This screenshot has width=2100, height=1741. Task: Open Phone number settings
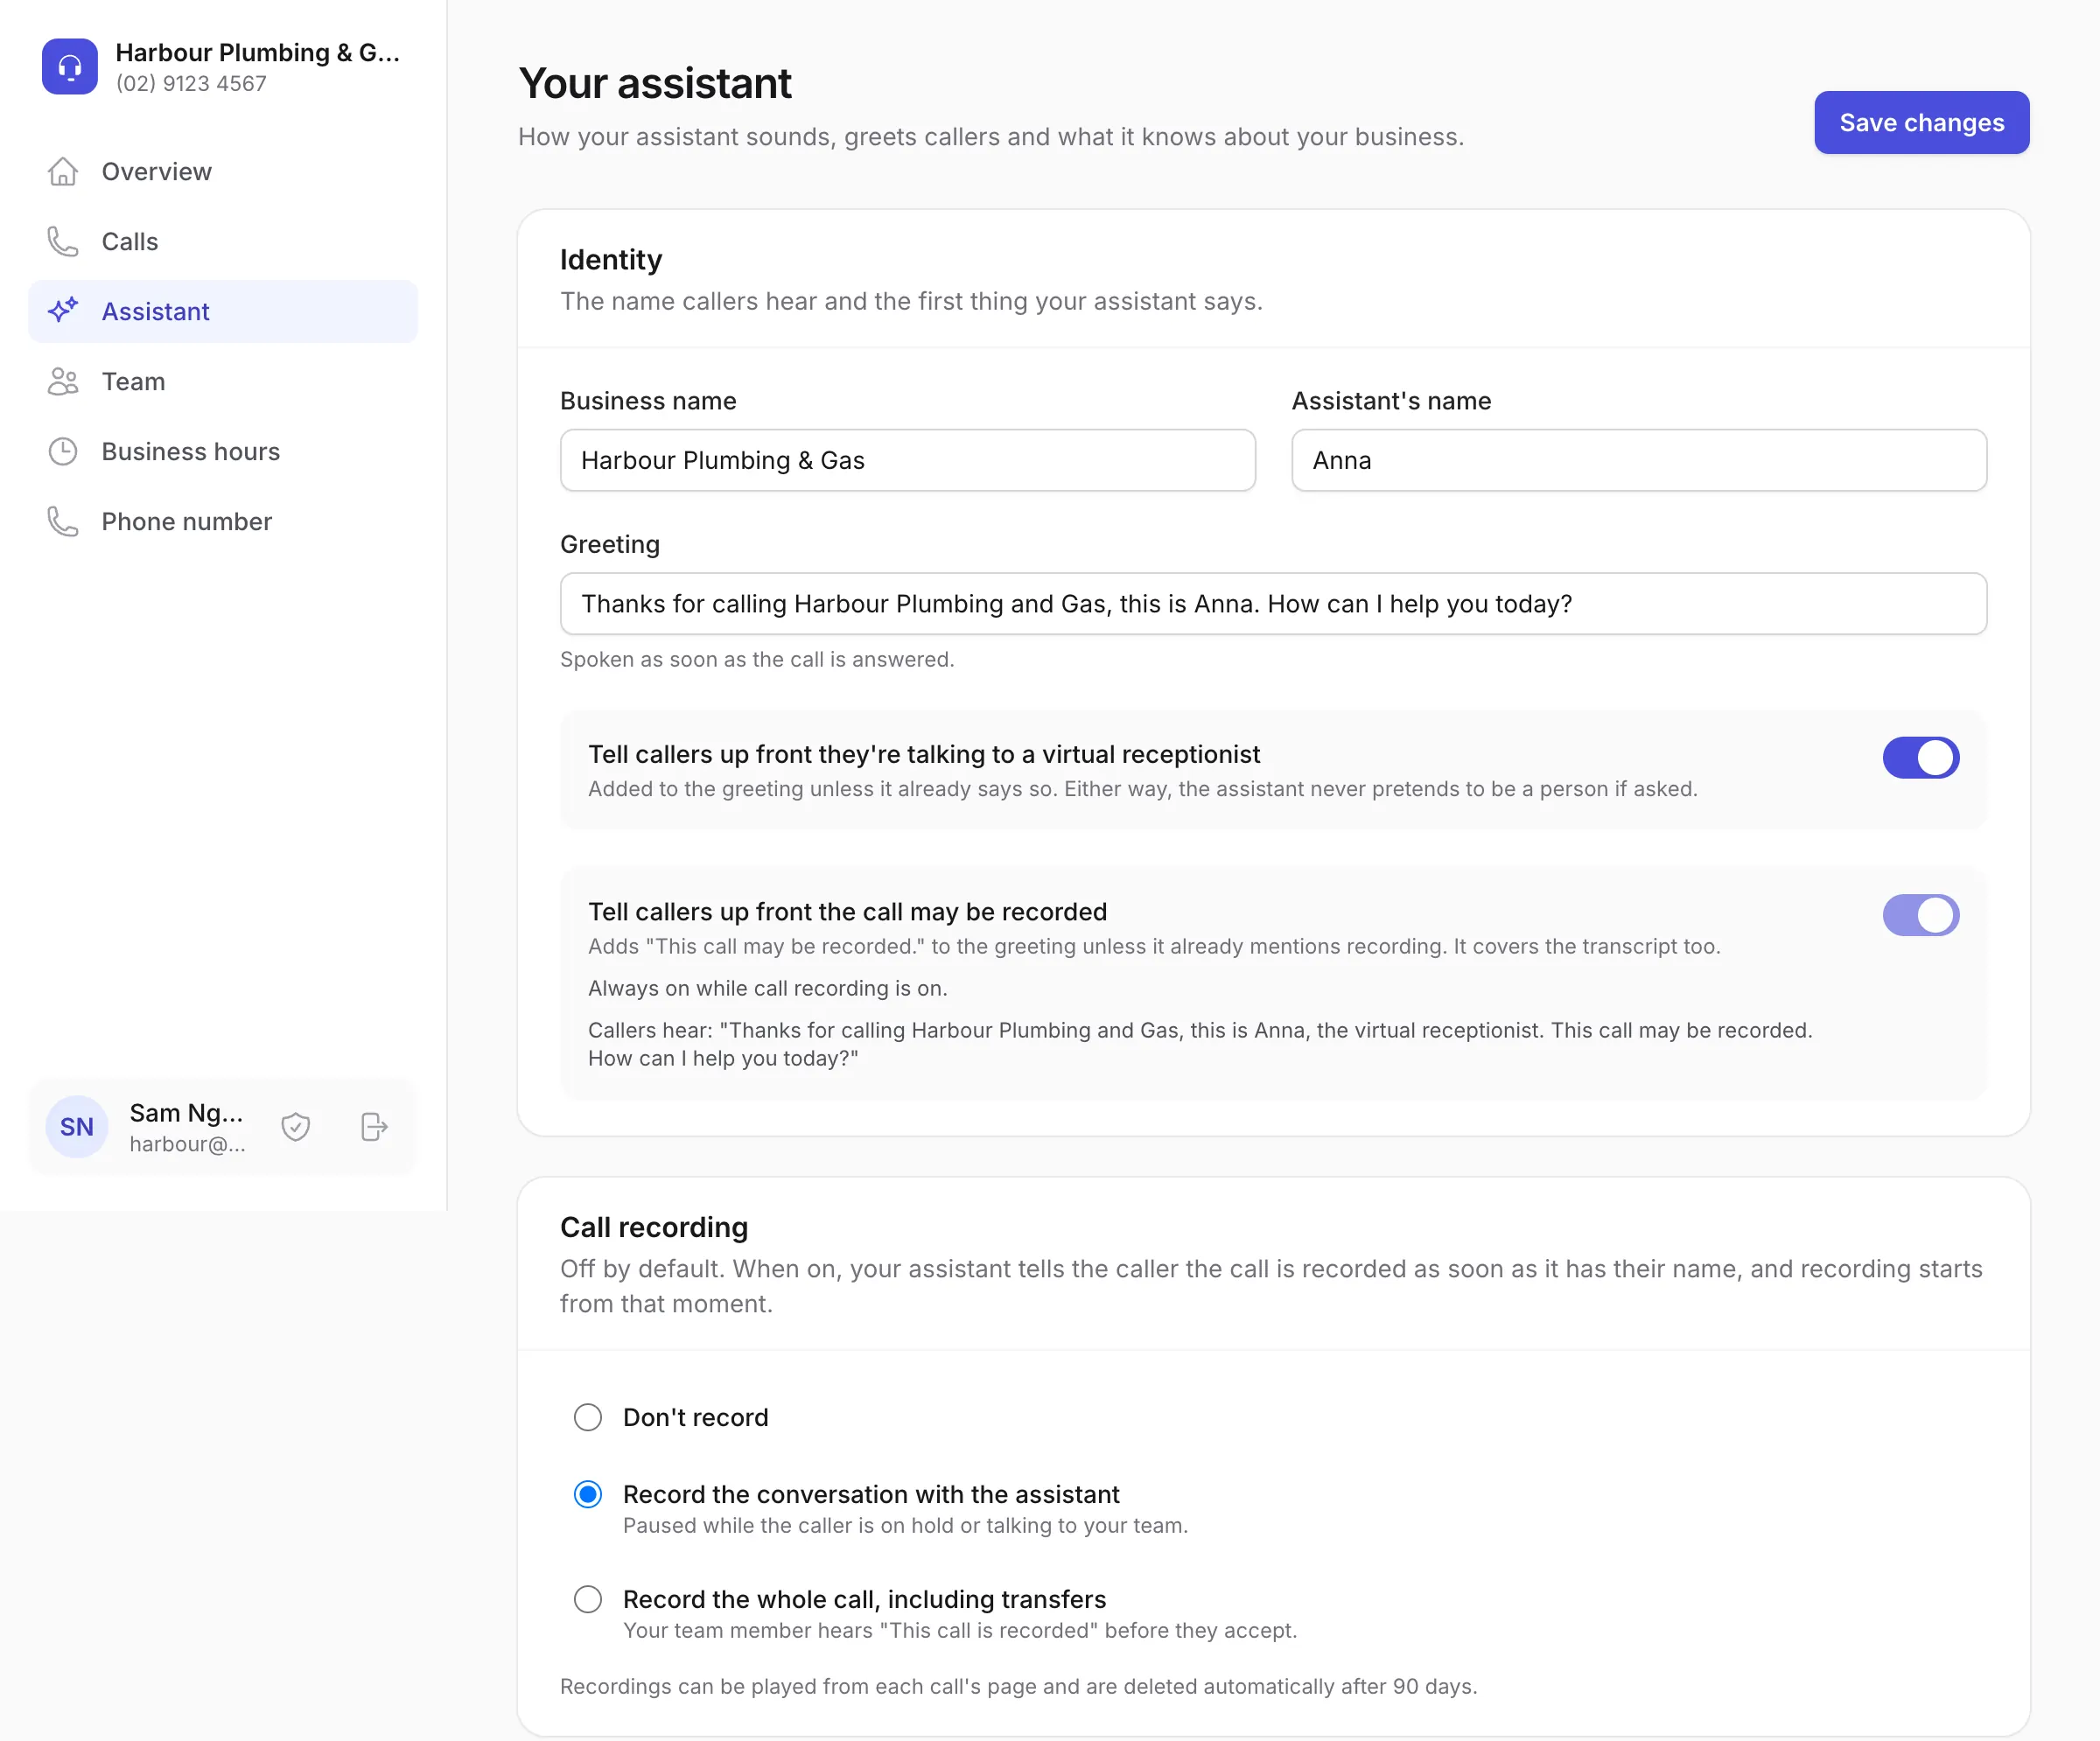[x=223, y=522]
